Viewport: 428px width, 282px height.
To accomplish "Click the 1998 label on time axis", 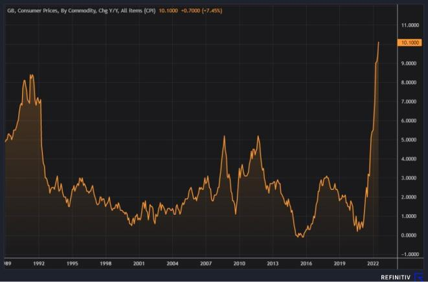I will [x=105, y=264].
